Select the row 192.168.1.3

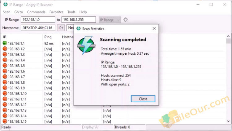pos(38,54)
